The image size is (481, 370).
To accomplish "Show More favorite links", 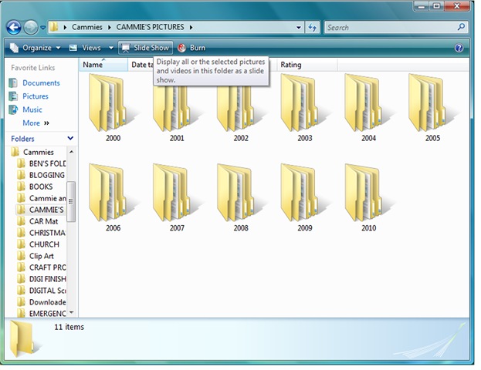I will [36, 123].
